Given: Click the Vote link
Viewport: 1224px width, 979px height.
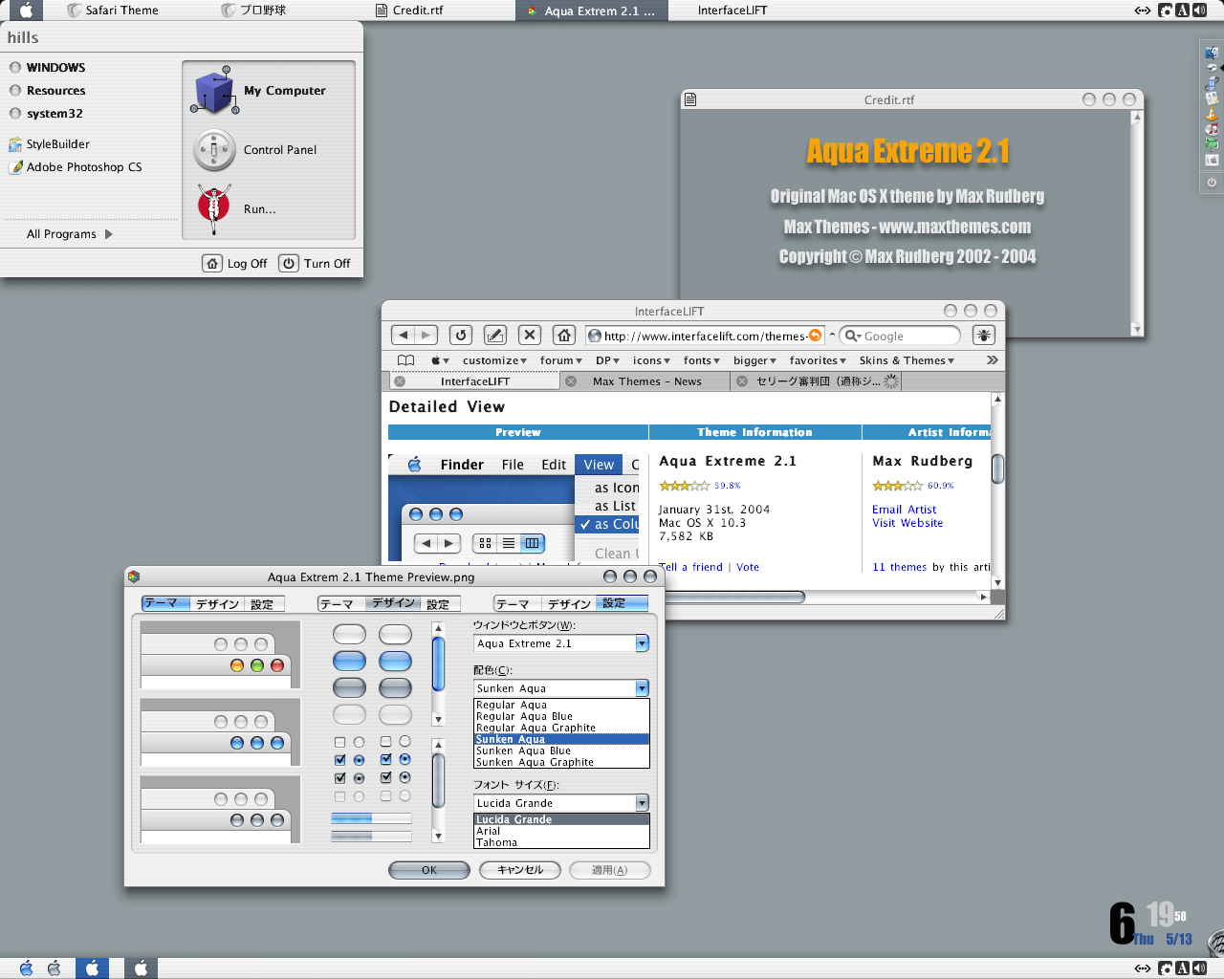Looking at the screenshot, I should 748,567.
